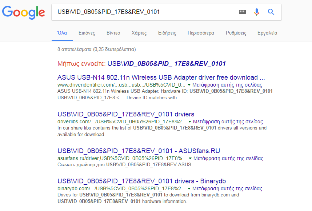
Task: Click the asusfans.ru/driver green URL text
Action: coord(122,159)
